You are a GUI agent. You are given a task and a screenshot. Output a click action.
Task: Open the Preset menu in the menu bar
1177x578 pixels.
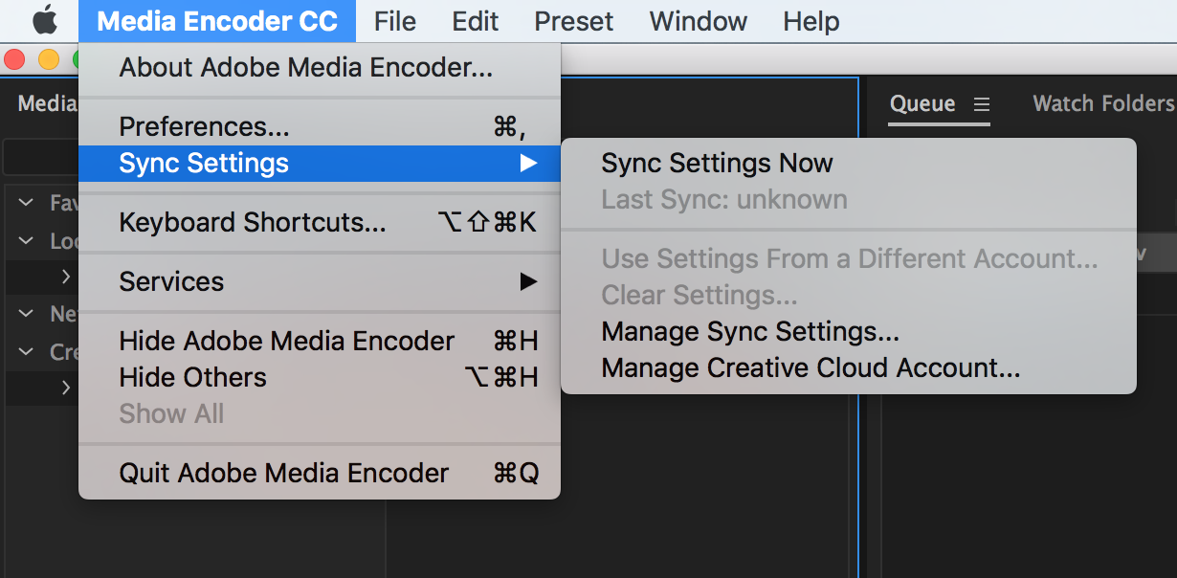pos(573,21)
